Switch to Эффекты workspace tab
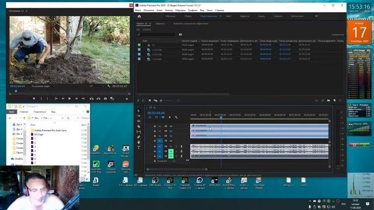374x210 pixels. coord(245,16)
